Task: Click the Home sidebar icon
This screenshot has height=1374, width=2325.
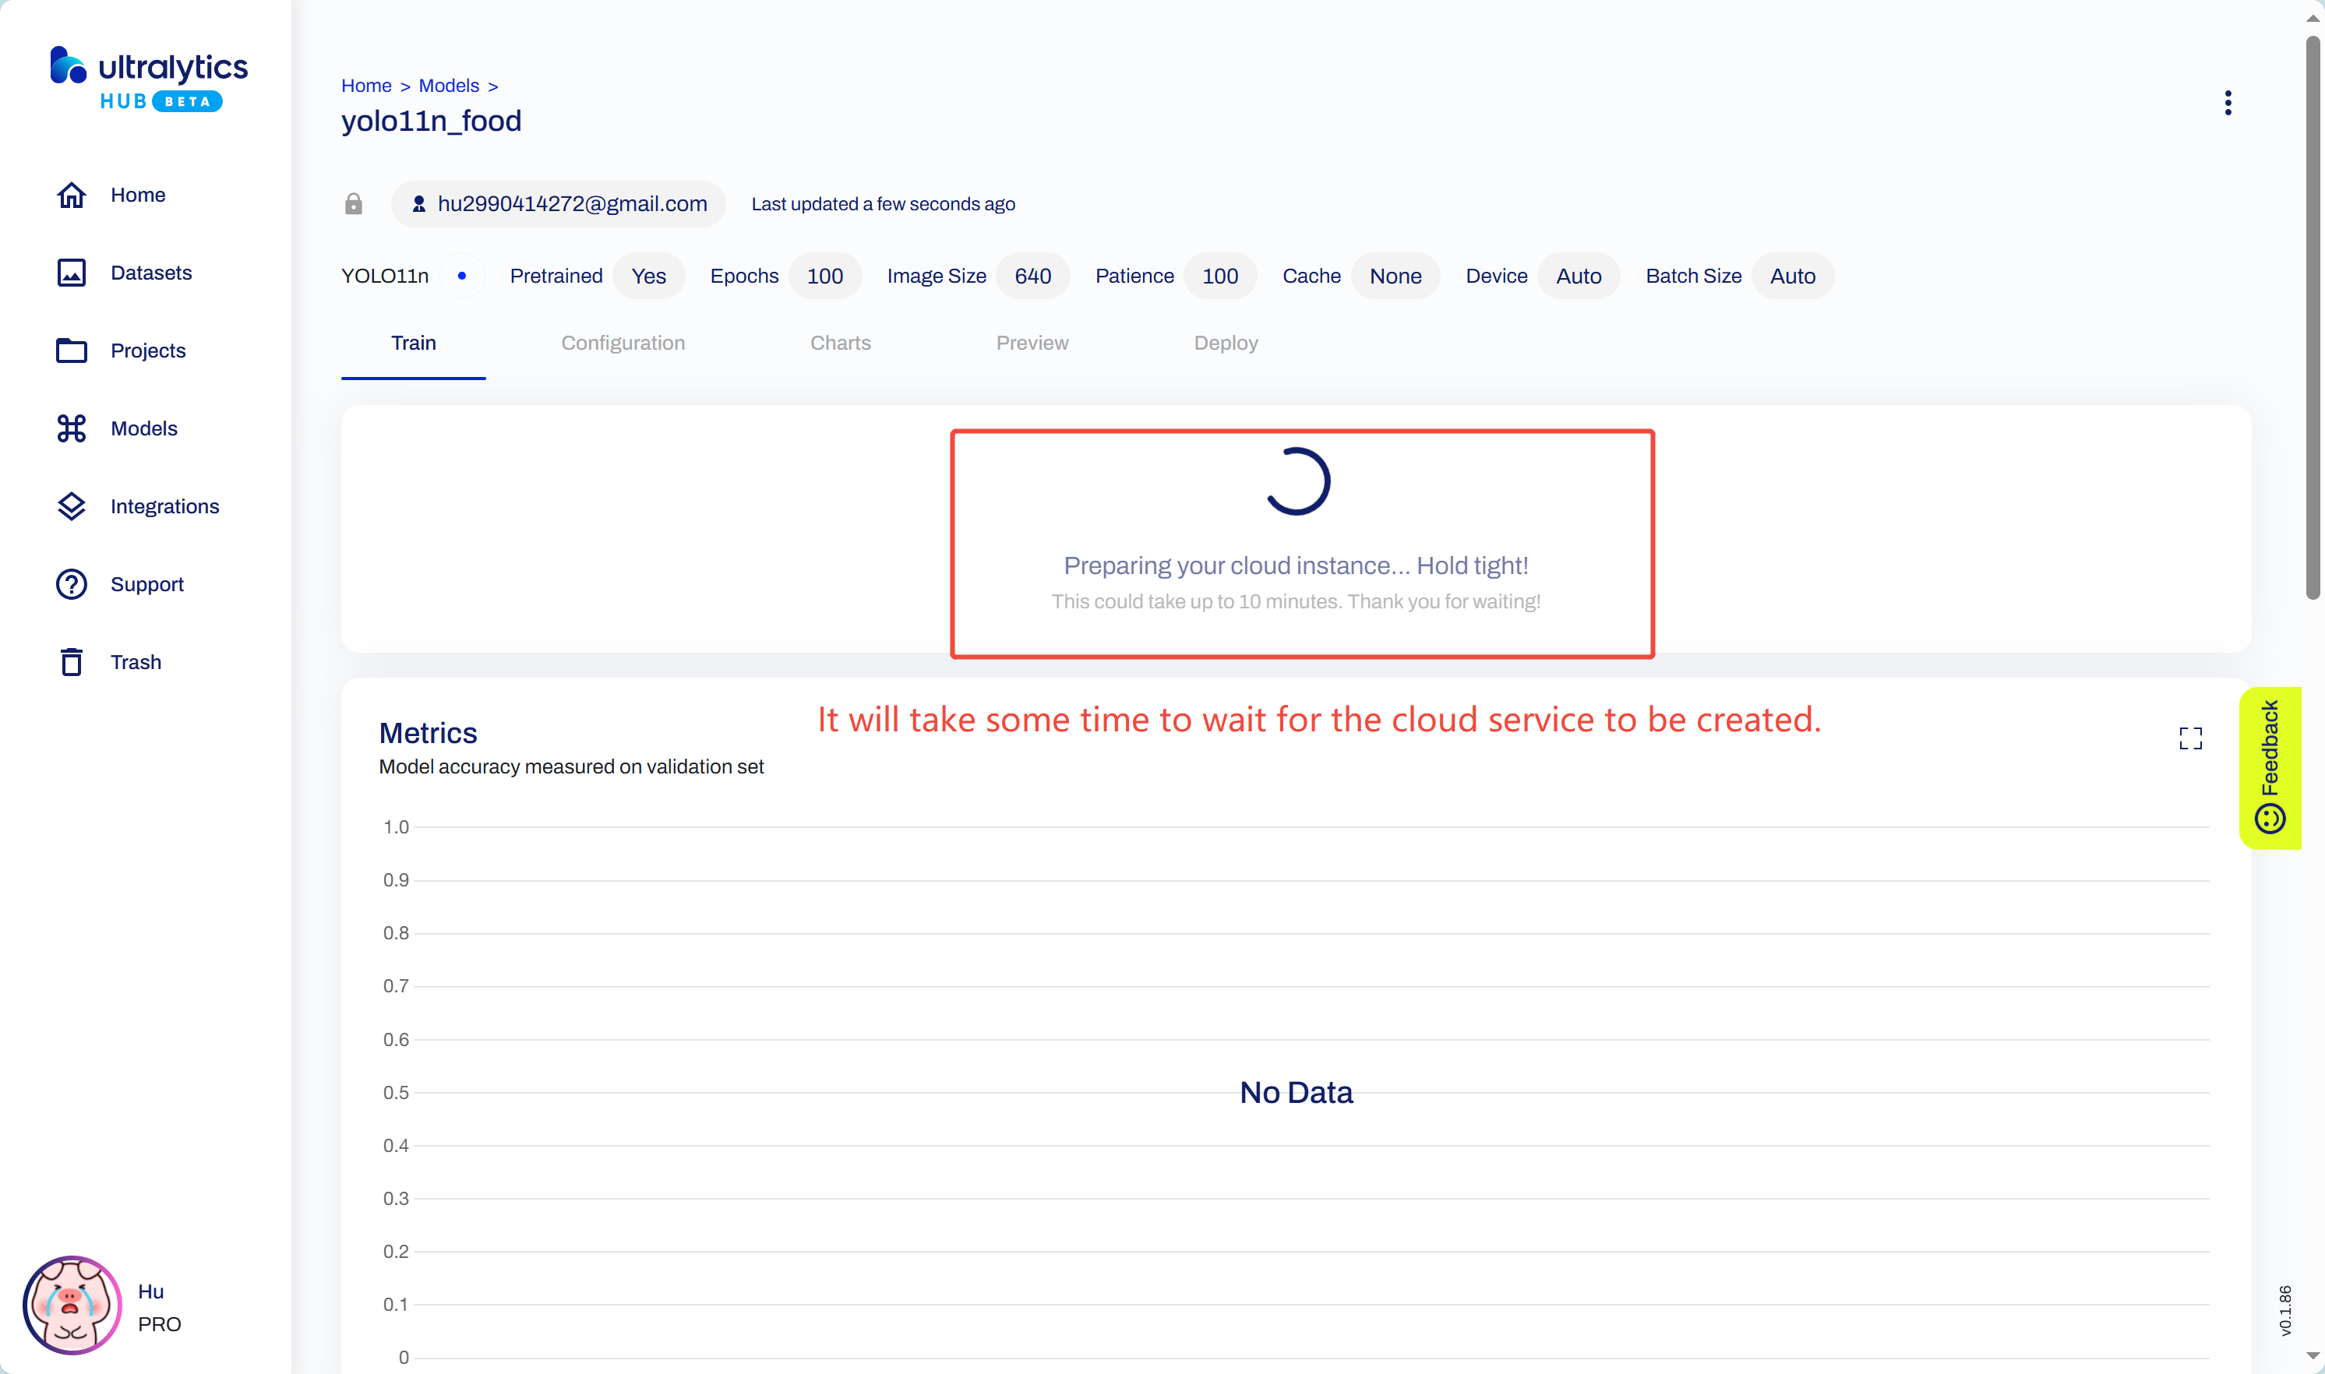Action: (72, 196)
